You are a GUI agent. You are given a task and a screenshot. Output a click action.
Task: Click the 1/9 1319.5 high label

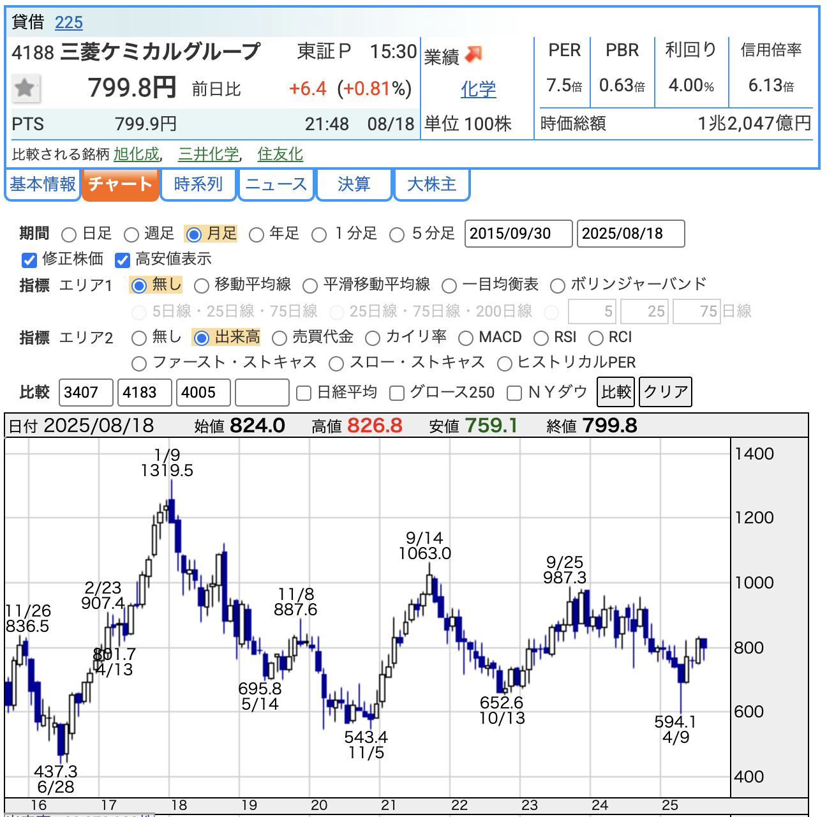[x=167, y=463]
